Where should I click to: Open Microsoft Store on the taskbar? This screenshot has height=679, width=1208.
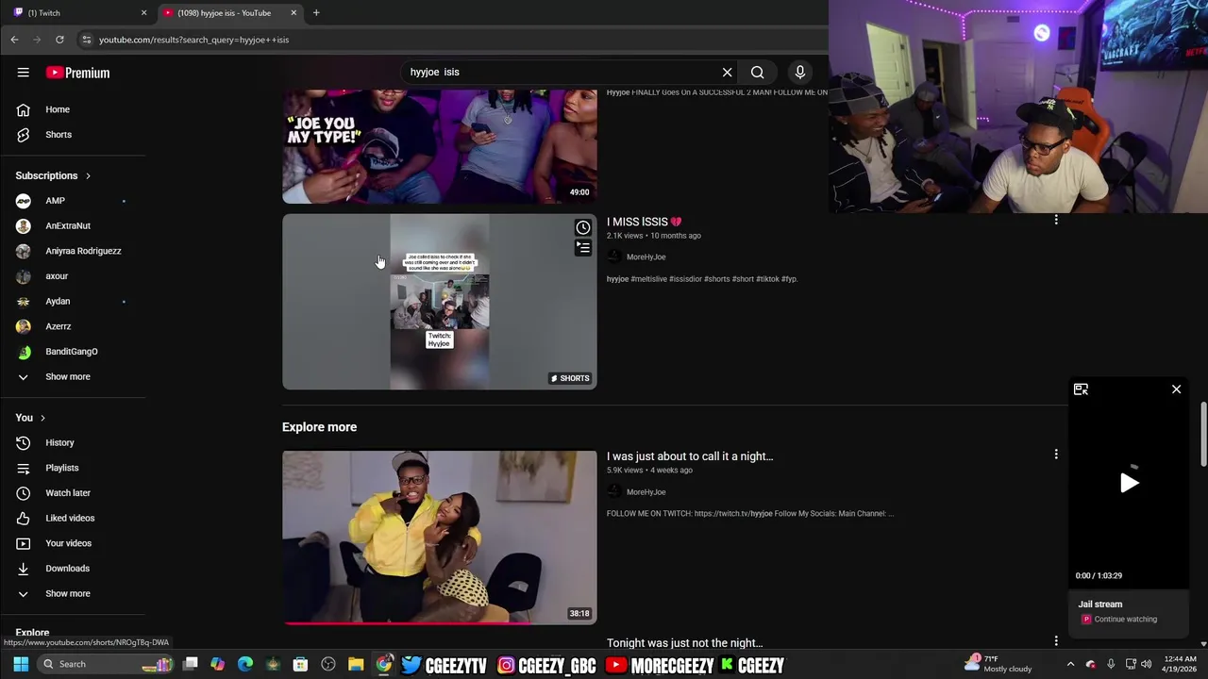tap(300, 664)
